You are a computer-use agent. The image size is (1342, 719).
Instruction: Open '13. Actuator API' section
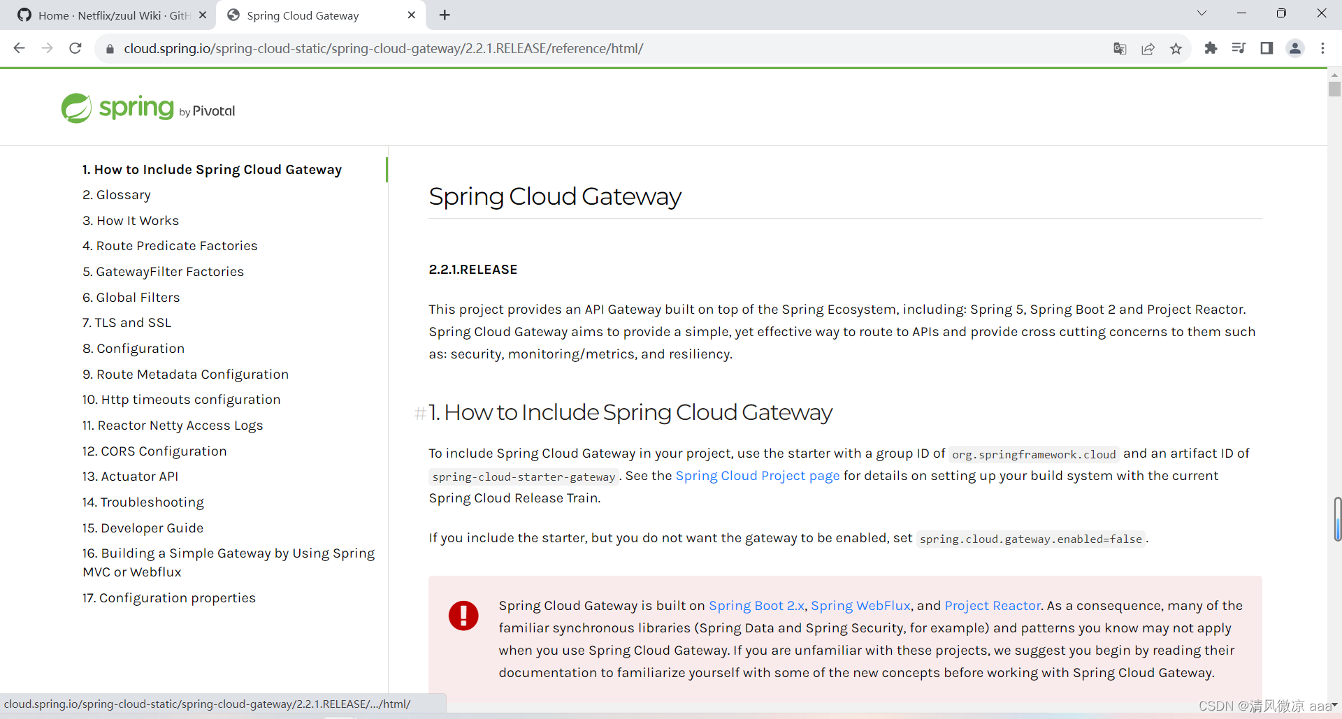pyautogui.click(x=130, y=477)
